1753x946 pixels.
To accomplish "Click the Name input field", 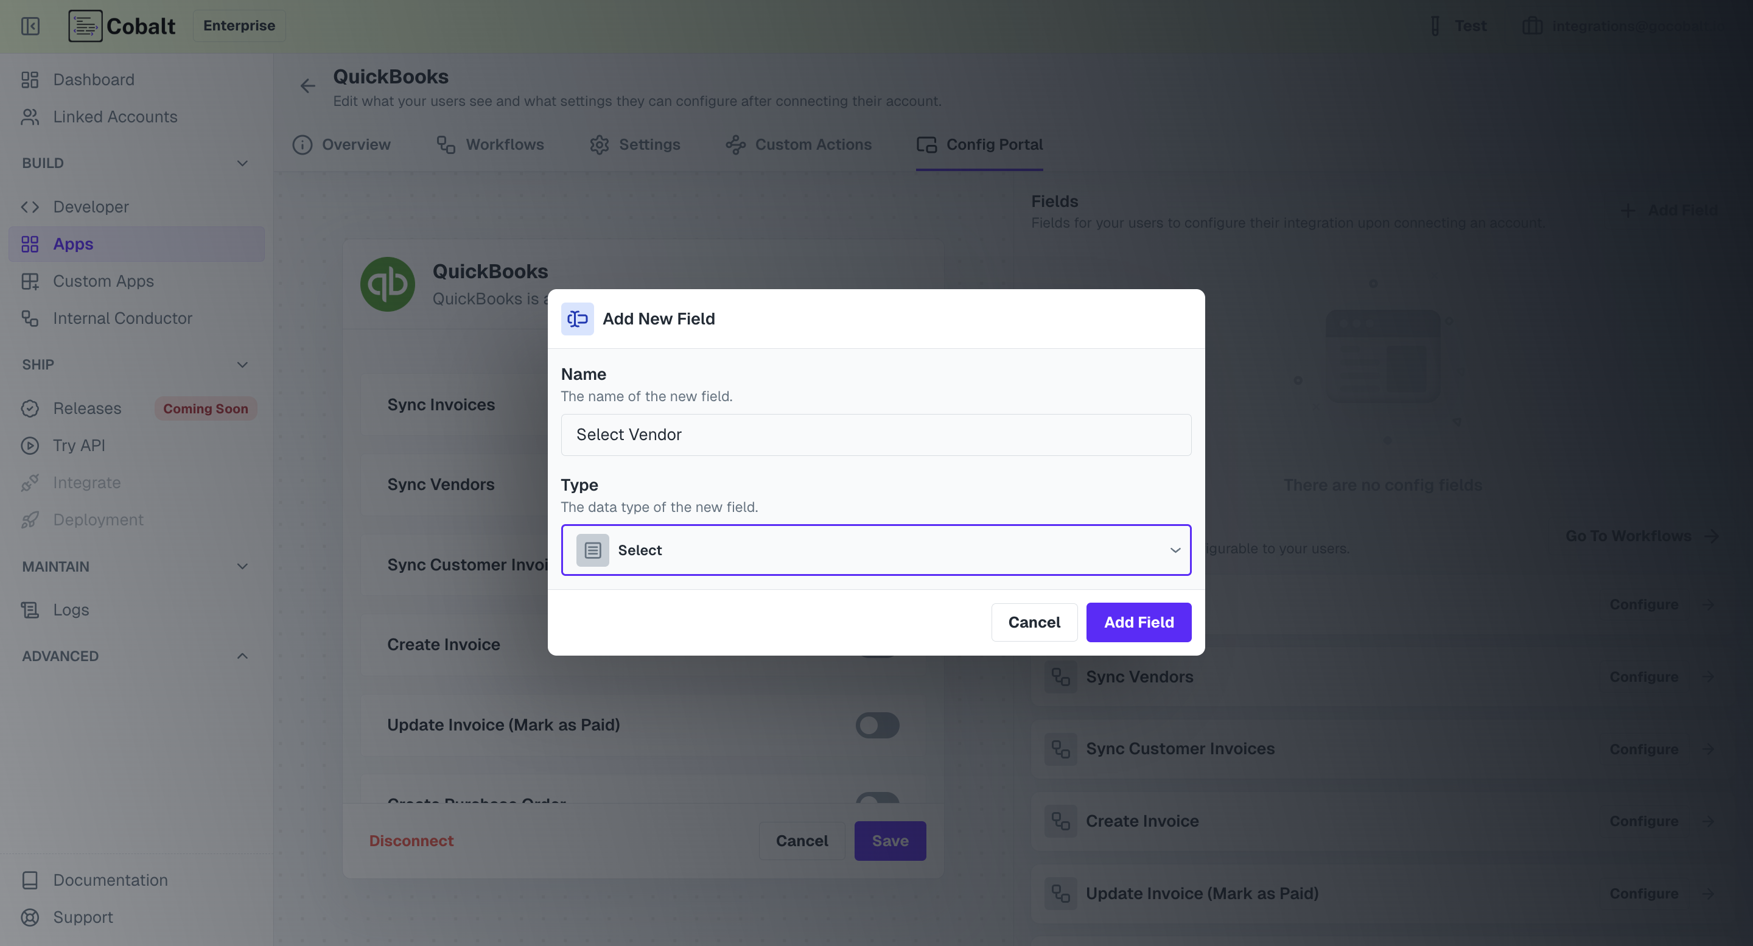I will pos(875,435).
